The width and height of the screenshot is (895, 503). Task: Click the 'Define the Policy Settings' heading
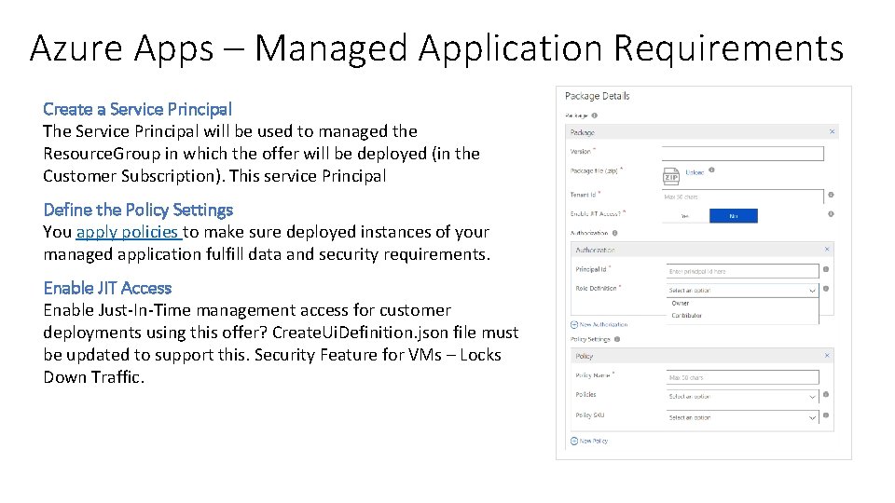point(138,211)
